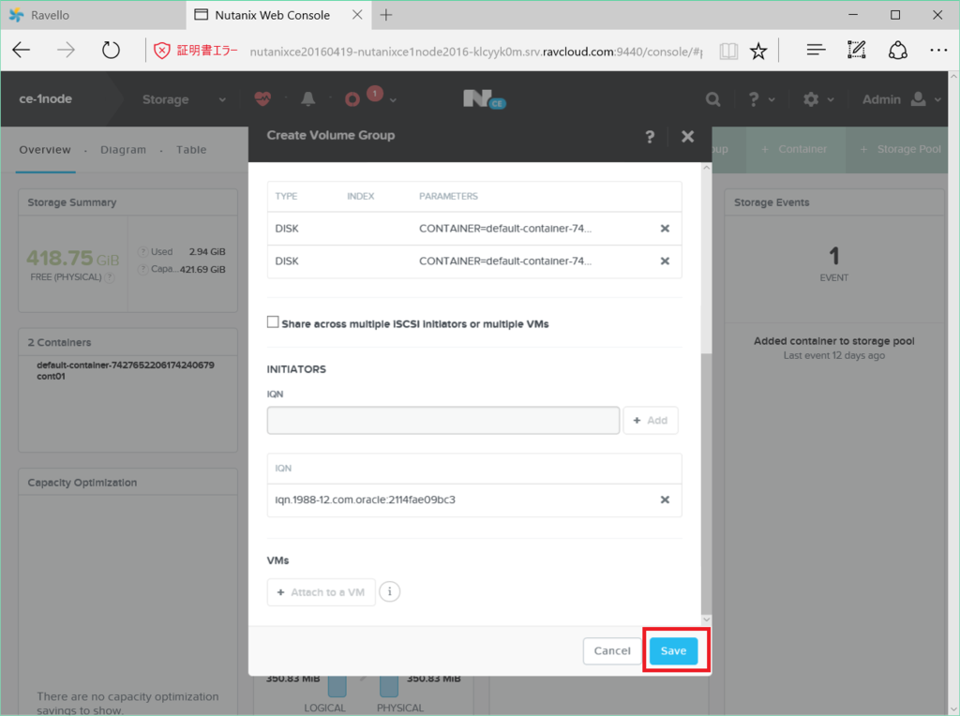Expand the tasks dropdown arrow

coord(393,100)
